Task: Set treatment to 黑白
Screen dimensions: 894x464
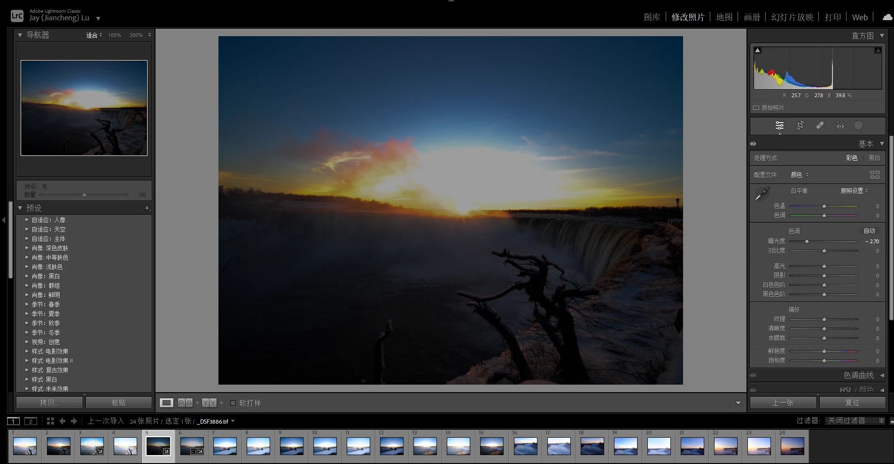Action: point(874,158)
